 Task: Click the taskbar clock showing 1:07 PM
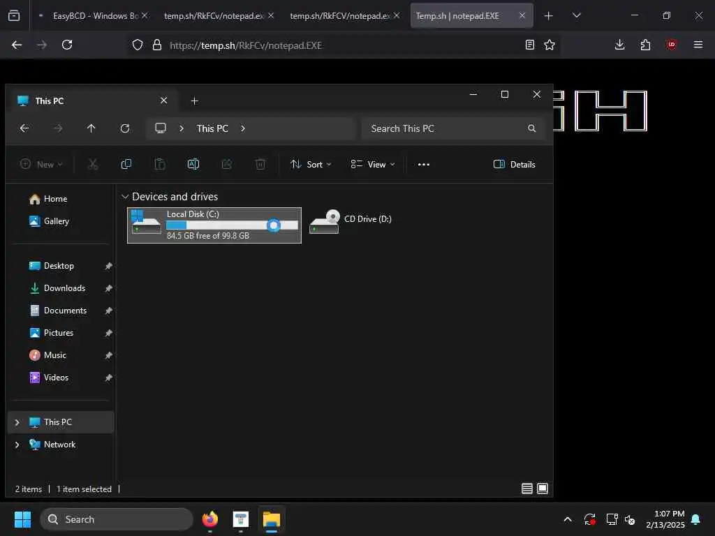tap(665, 519)
